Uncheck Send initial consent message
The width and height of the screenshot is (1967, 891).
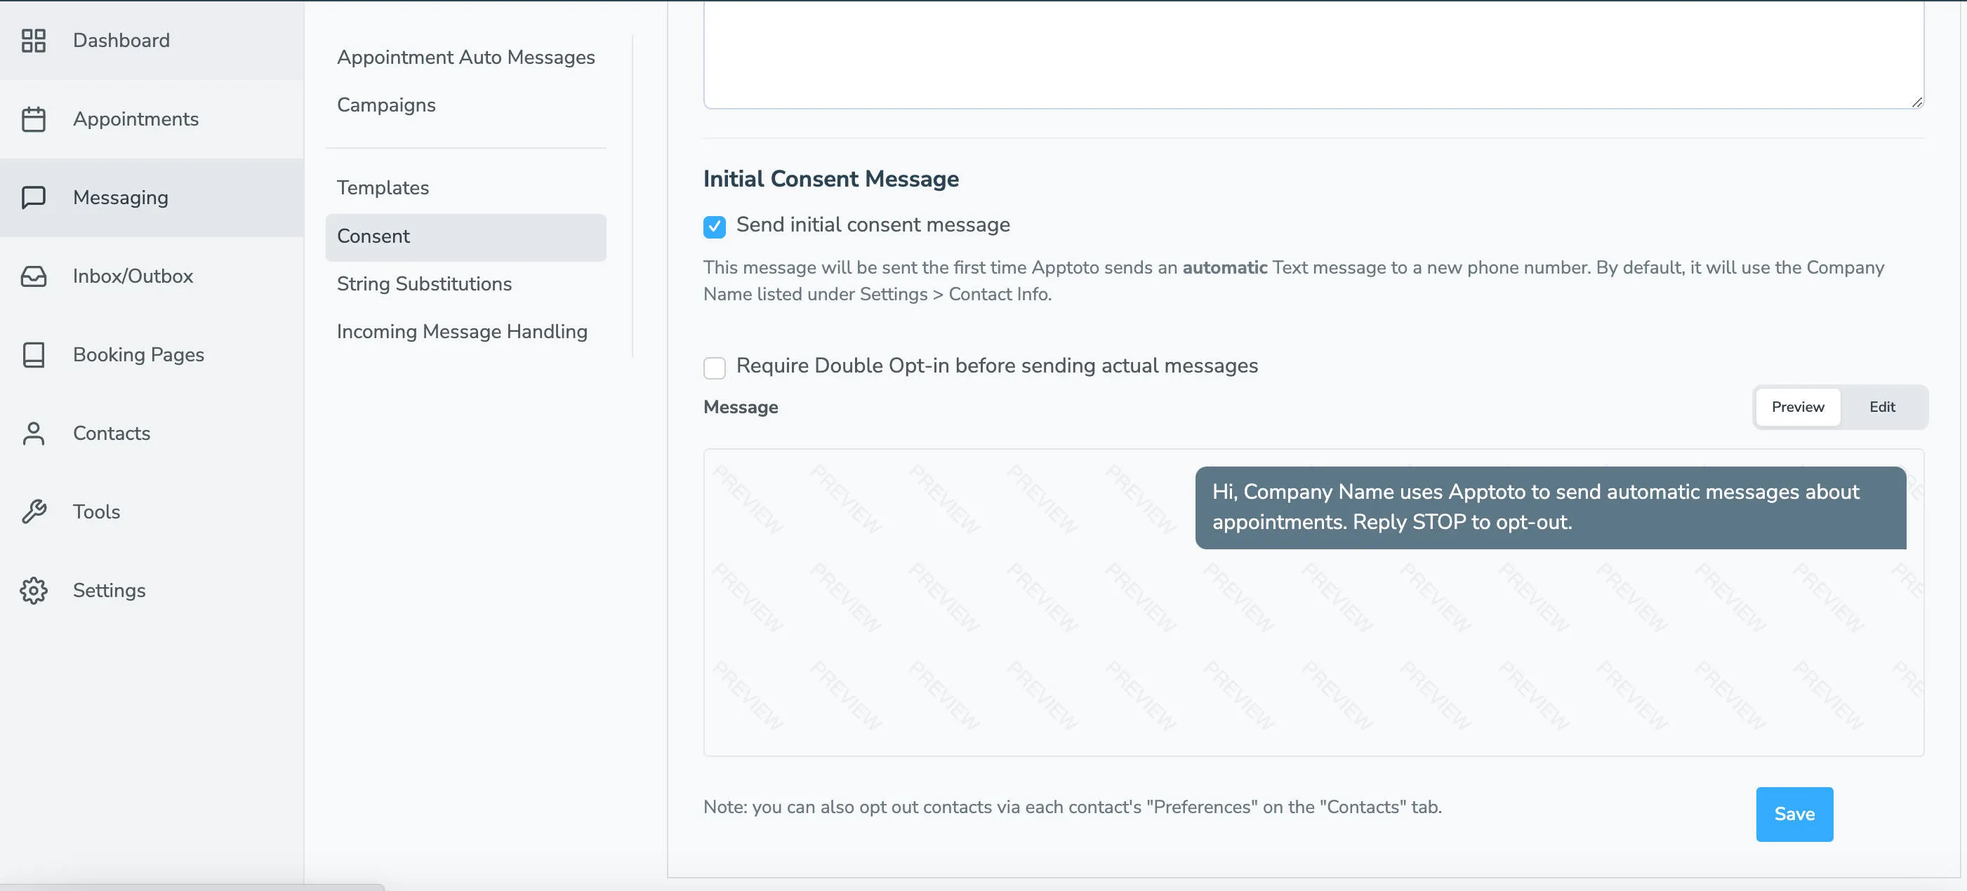714,227
